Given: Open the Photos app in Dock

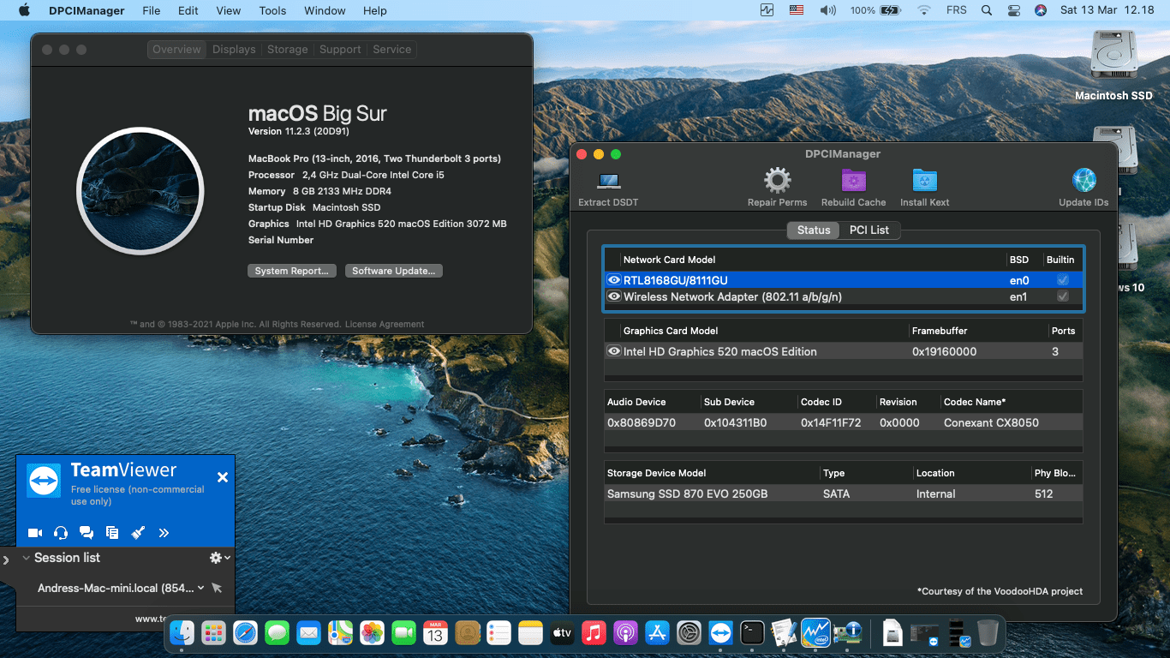Looking at the screenshot, I should (x=372, y=633).
